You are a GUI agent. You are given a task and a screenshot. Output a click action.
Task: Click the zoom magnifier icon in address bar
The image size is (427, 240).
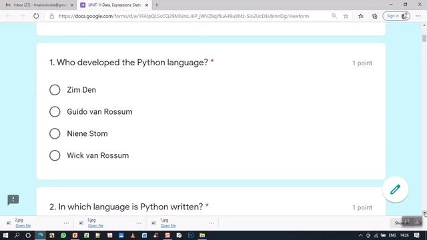334,16
